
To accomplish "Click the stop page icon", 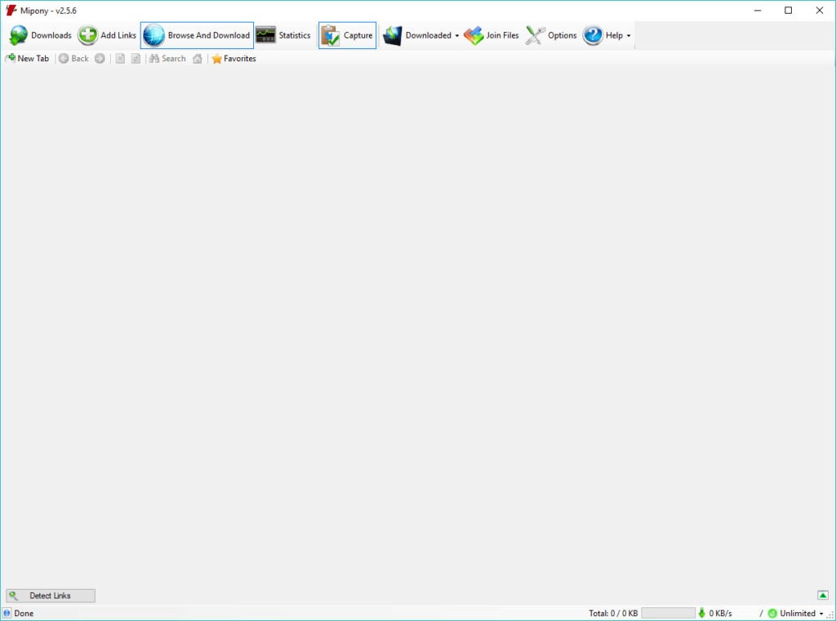I will point(120,59).
